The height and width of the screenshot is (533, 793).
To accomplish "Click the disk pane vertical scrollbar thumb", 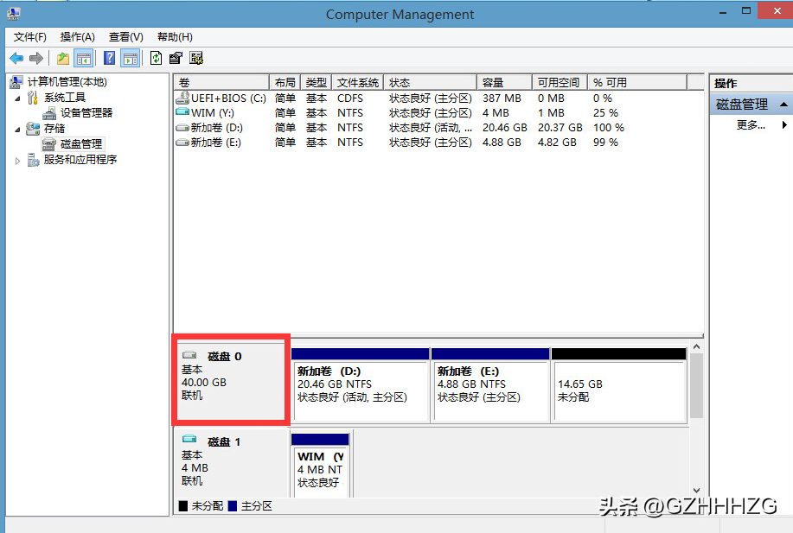I will (696, 386).
